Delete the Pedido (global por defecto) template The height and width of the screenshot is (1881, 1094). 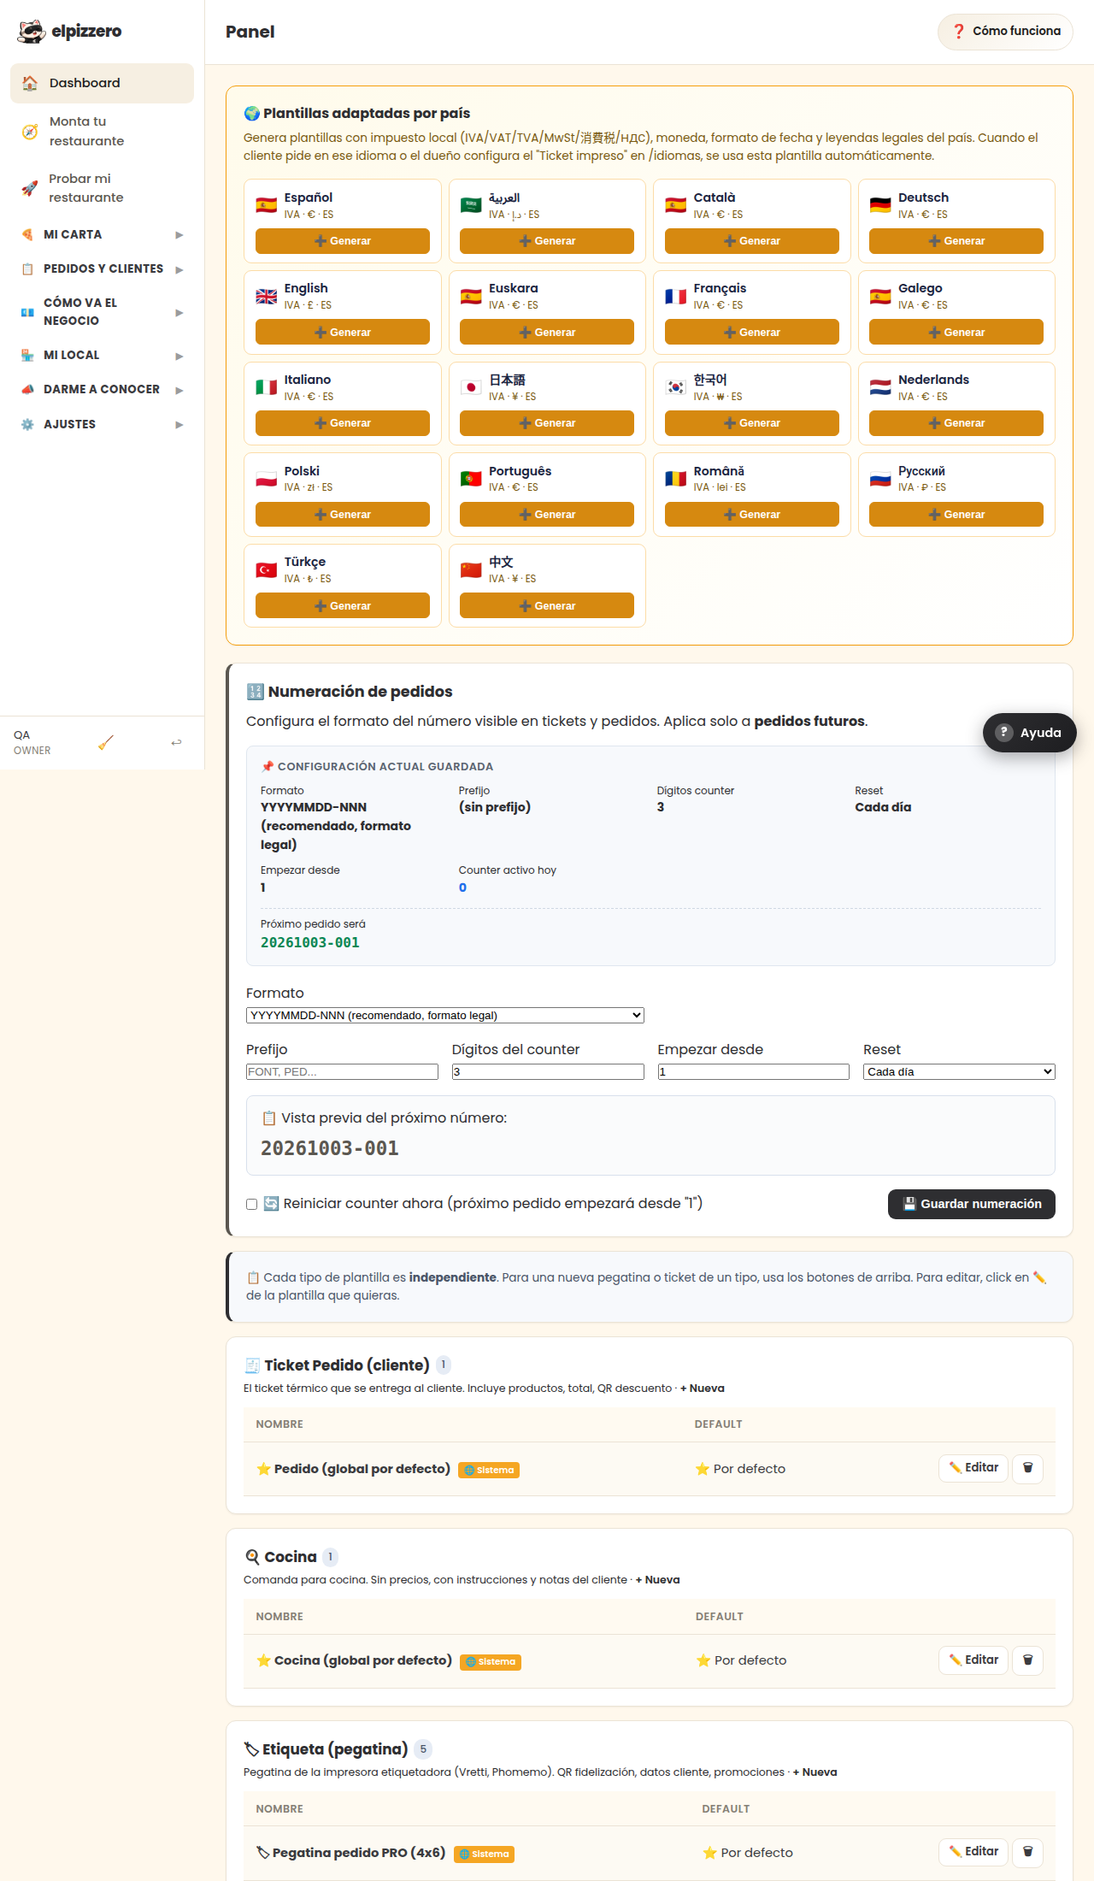pyautogui.click(x=1027, y=1468)
